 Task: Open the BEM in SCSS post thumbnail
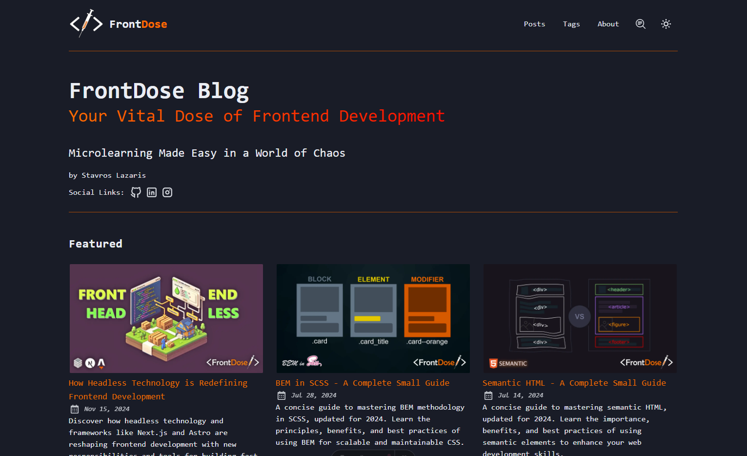373,318
